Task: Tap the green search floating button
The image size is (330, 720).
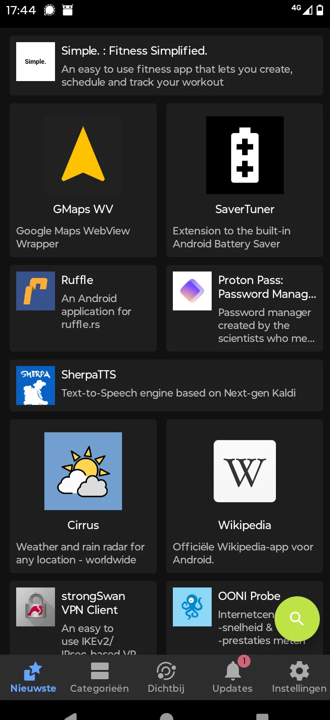Action: (297, 619)
